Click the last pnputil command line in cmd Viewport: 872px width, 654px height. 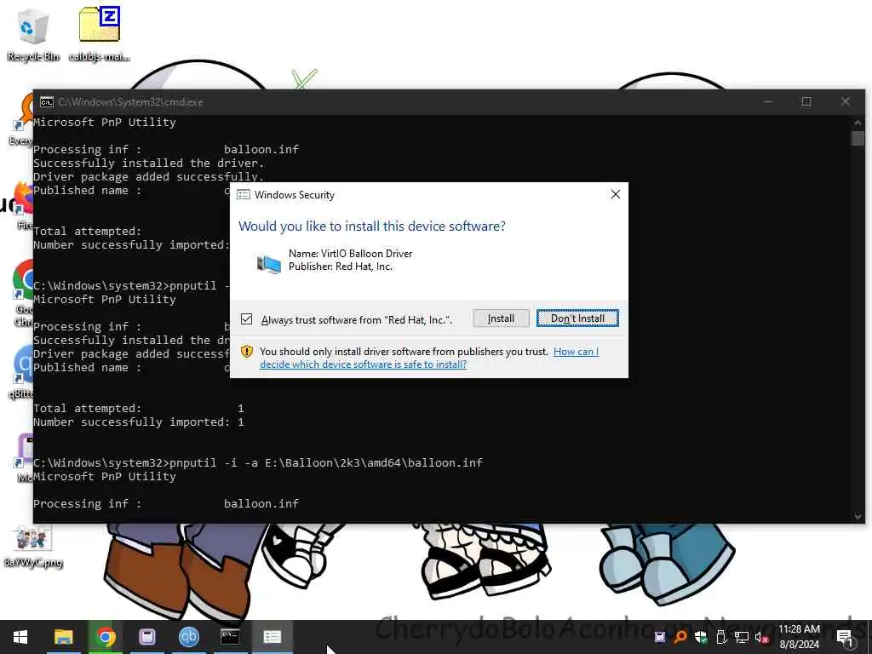[x=258, y=462]
